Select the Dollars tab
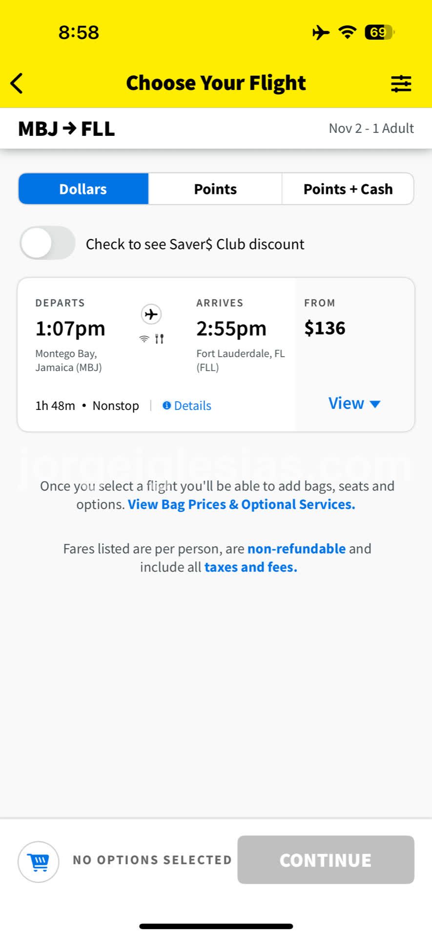Image resolution: width=432 pixels, height=938 pixels. [x=83, y=189]
